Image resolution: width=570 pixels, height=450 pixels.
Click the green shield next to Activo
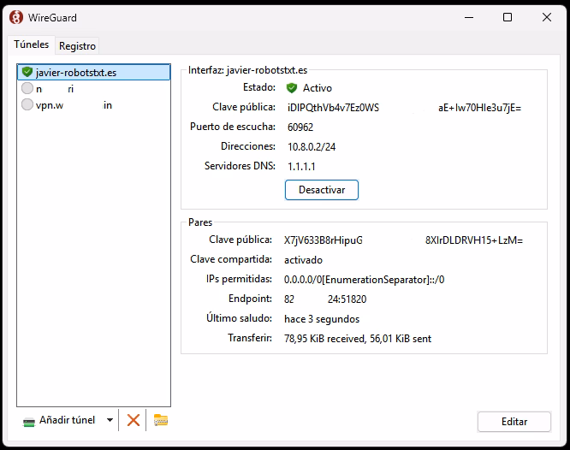[x=292, y=87]
